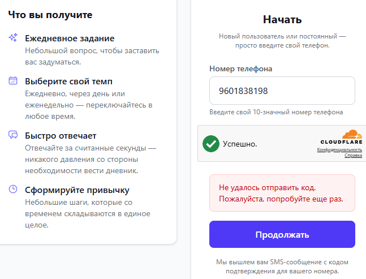Click the 10-значный номер hint text
This screenshot has height=279, width=366.
point(275,112)
